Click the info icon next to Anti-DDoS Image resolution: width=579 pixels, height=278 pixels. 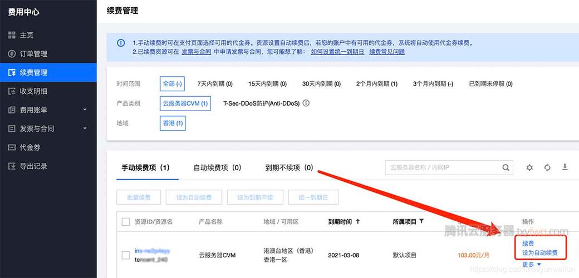[306, 103]
